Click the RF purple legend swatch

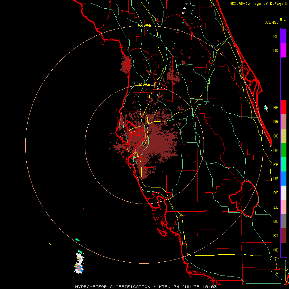(x=284, y=36)
